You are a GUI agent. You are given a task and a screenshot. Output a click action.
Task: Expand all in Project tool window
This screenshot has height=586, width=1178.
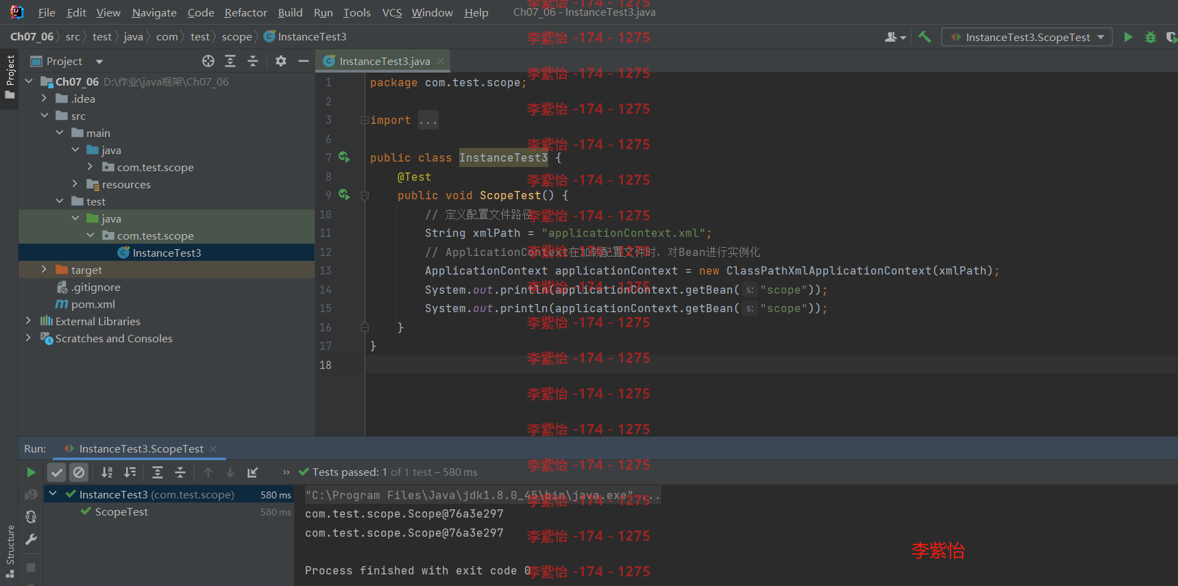pos(230,61)
